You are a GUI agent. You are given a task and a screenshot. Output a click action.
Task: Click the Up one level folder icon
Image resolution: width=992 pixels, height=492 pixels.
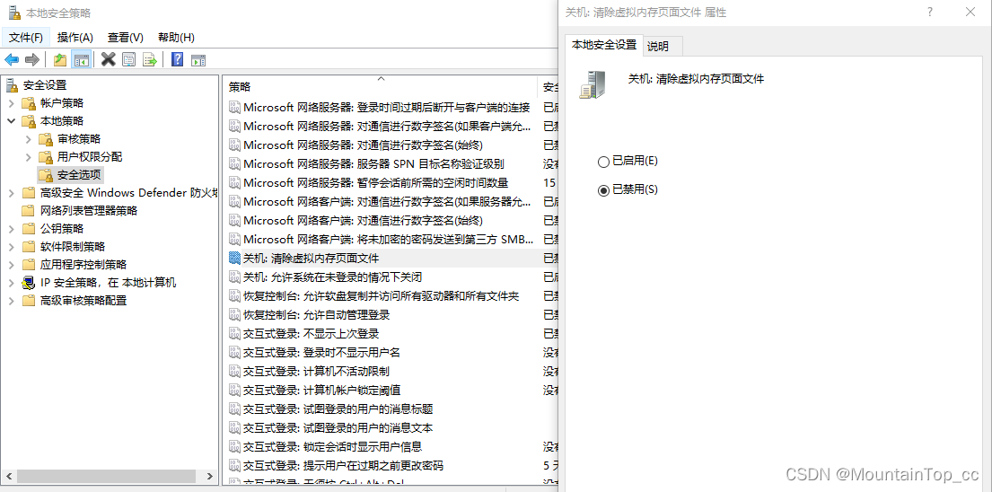60,60
